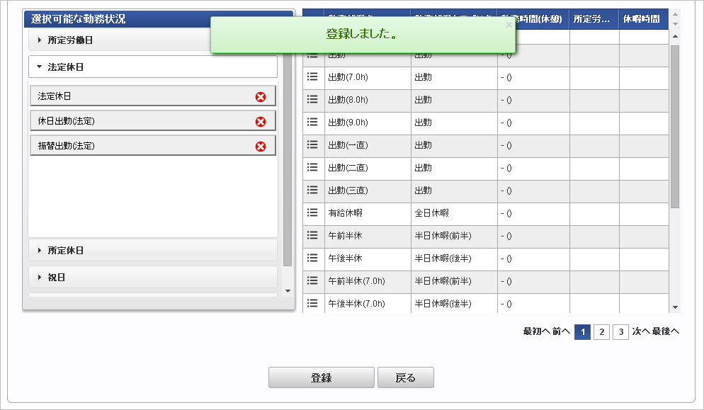Click the 出勤(8.0h) cell

(368, 100)
